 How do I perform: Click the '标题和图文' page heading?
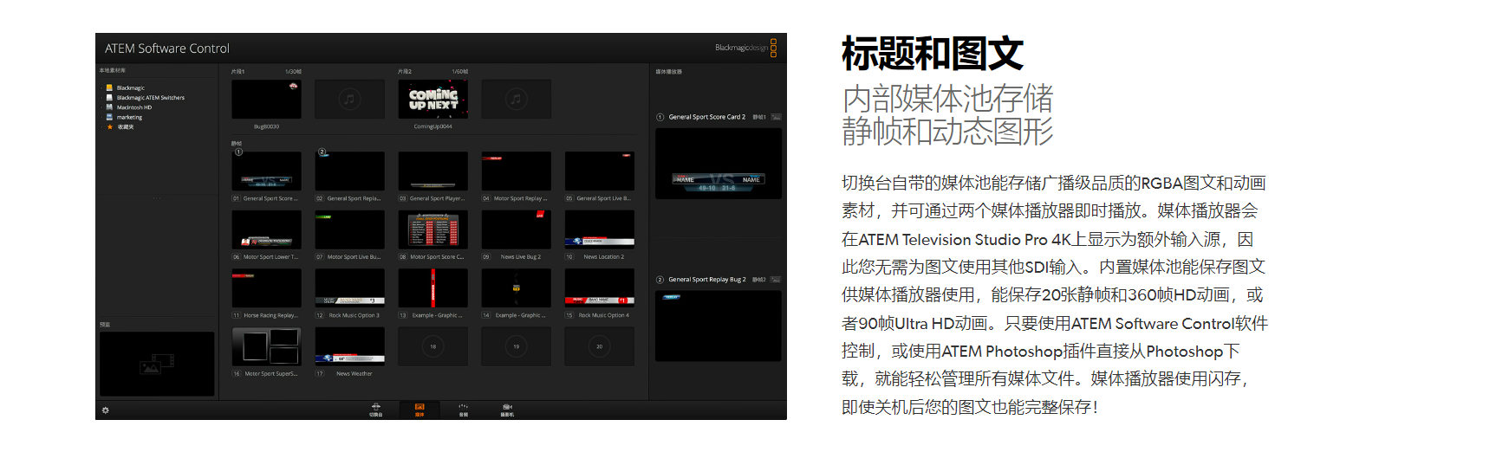pos(933,54)
